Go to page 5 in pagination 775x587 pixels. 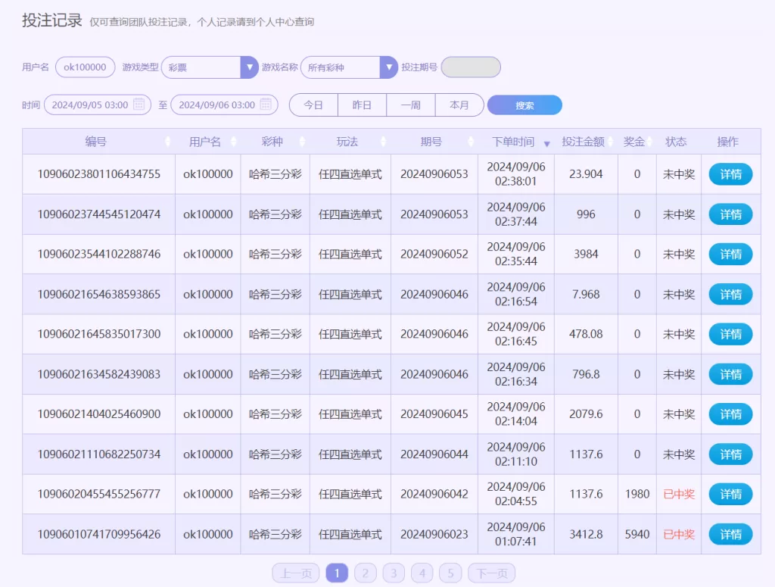tap(451, 573)
